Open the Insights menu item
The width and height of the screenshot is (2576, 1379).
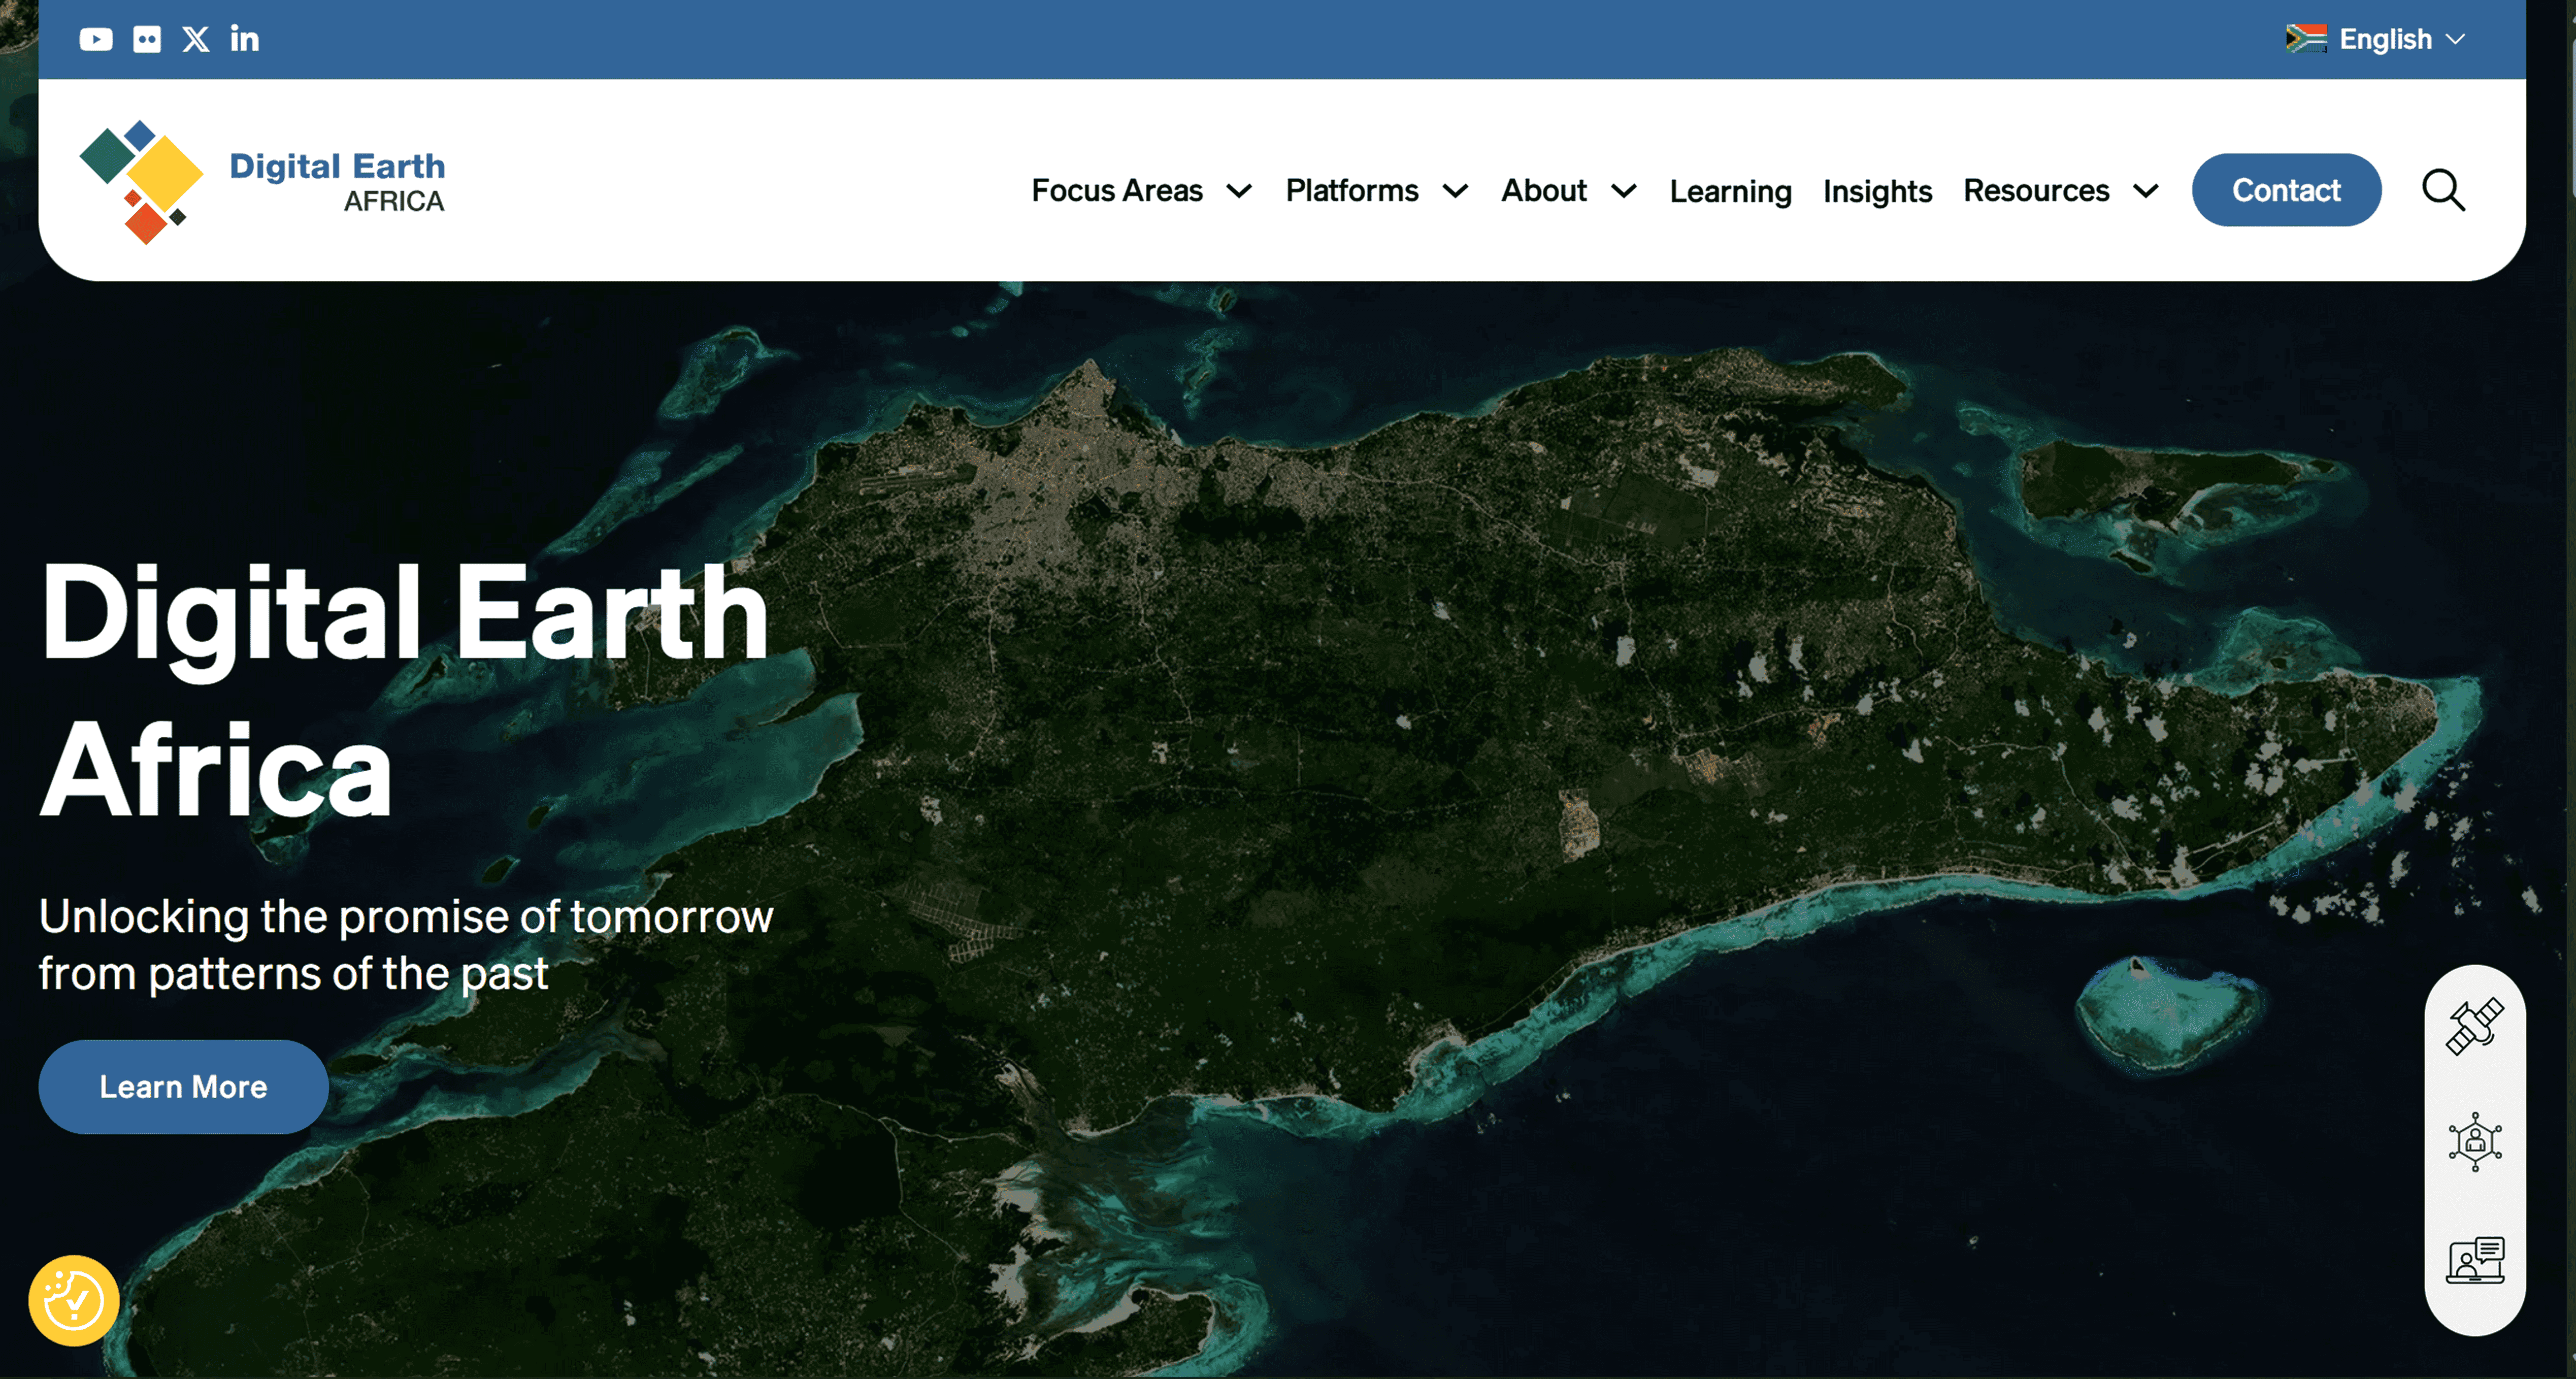pyautogui.click(x=1877, y=191)
